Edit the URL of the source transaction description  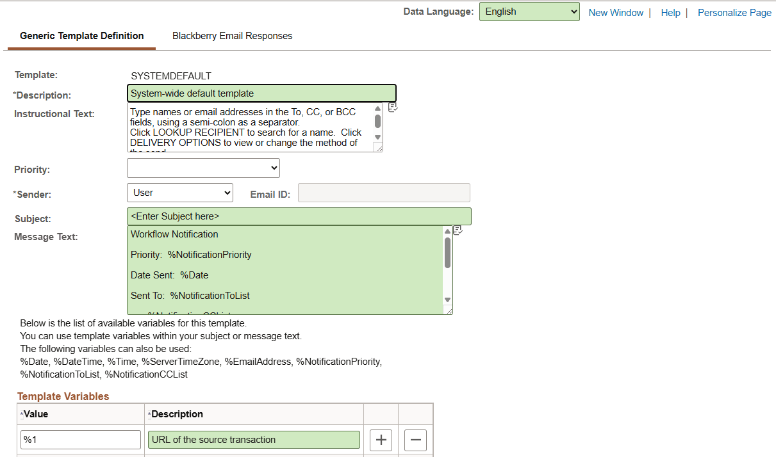254,440
